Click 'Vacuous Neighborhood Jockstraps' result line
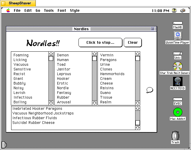Screen dimensions: 191x150 click(x=43, y=113)
